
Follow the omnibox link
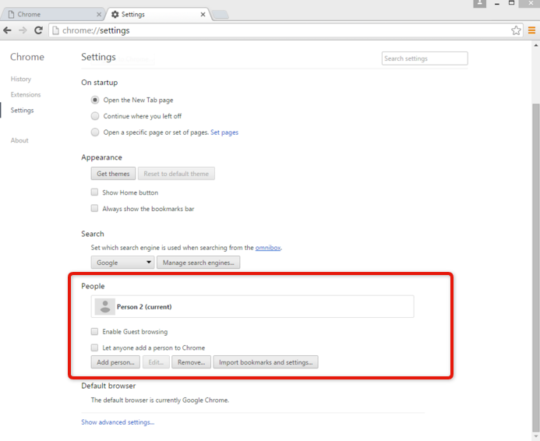tap(268, 248)
